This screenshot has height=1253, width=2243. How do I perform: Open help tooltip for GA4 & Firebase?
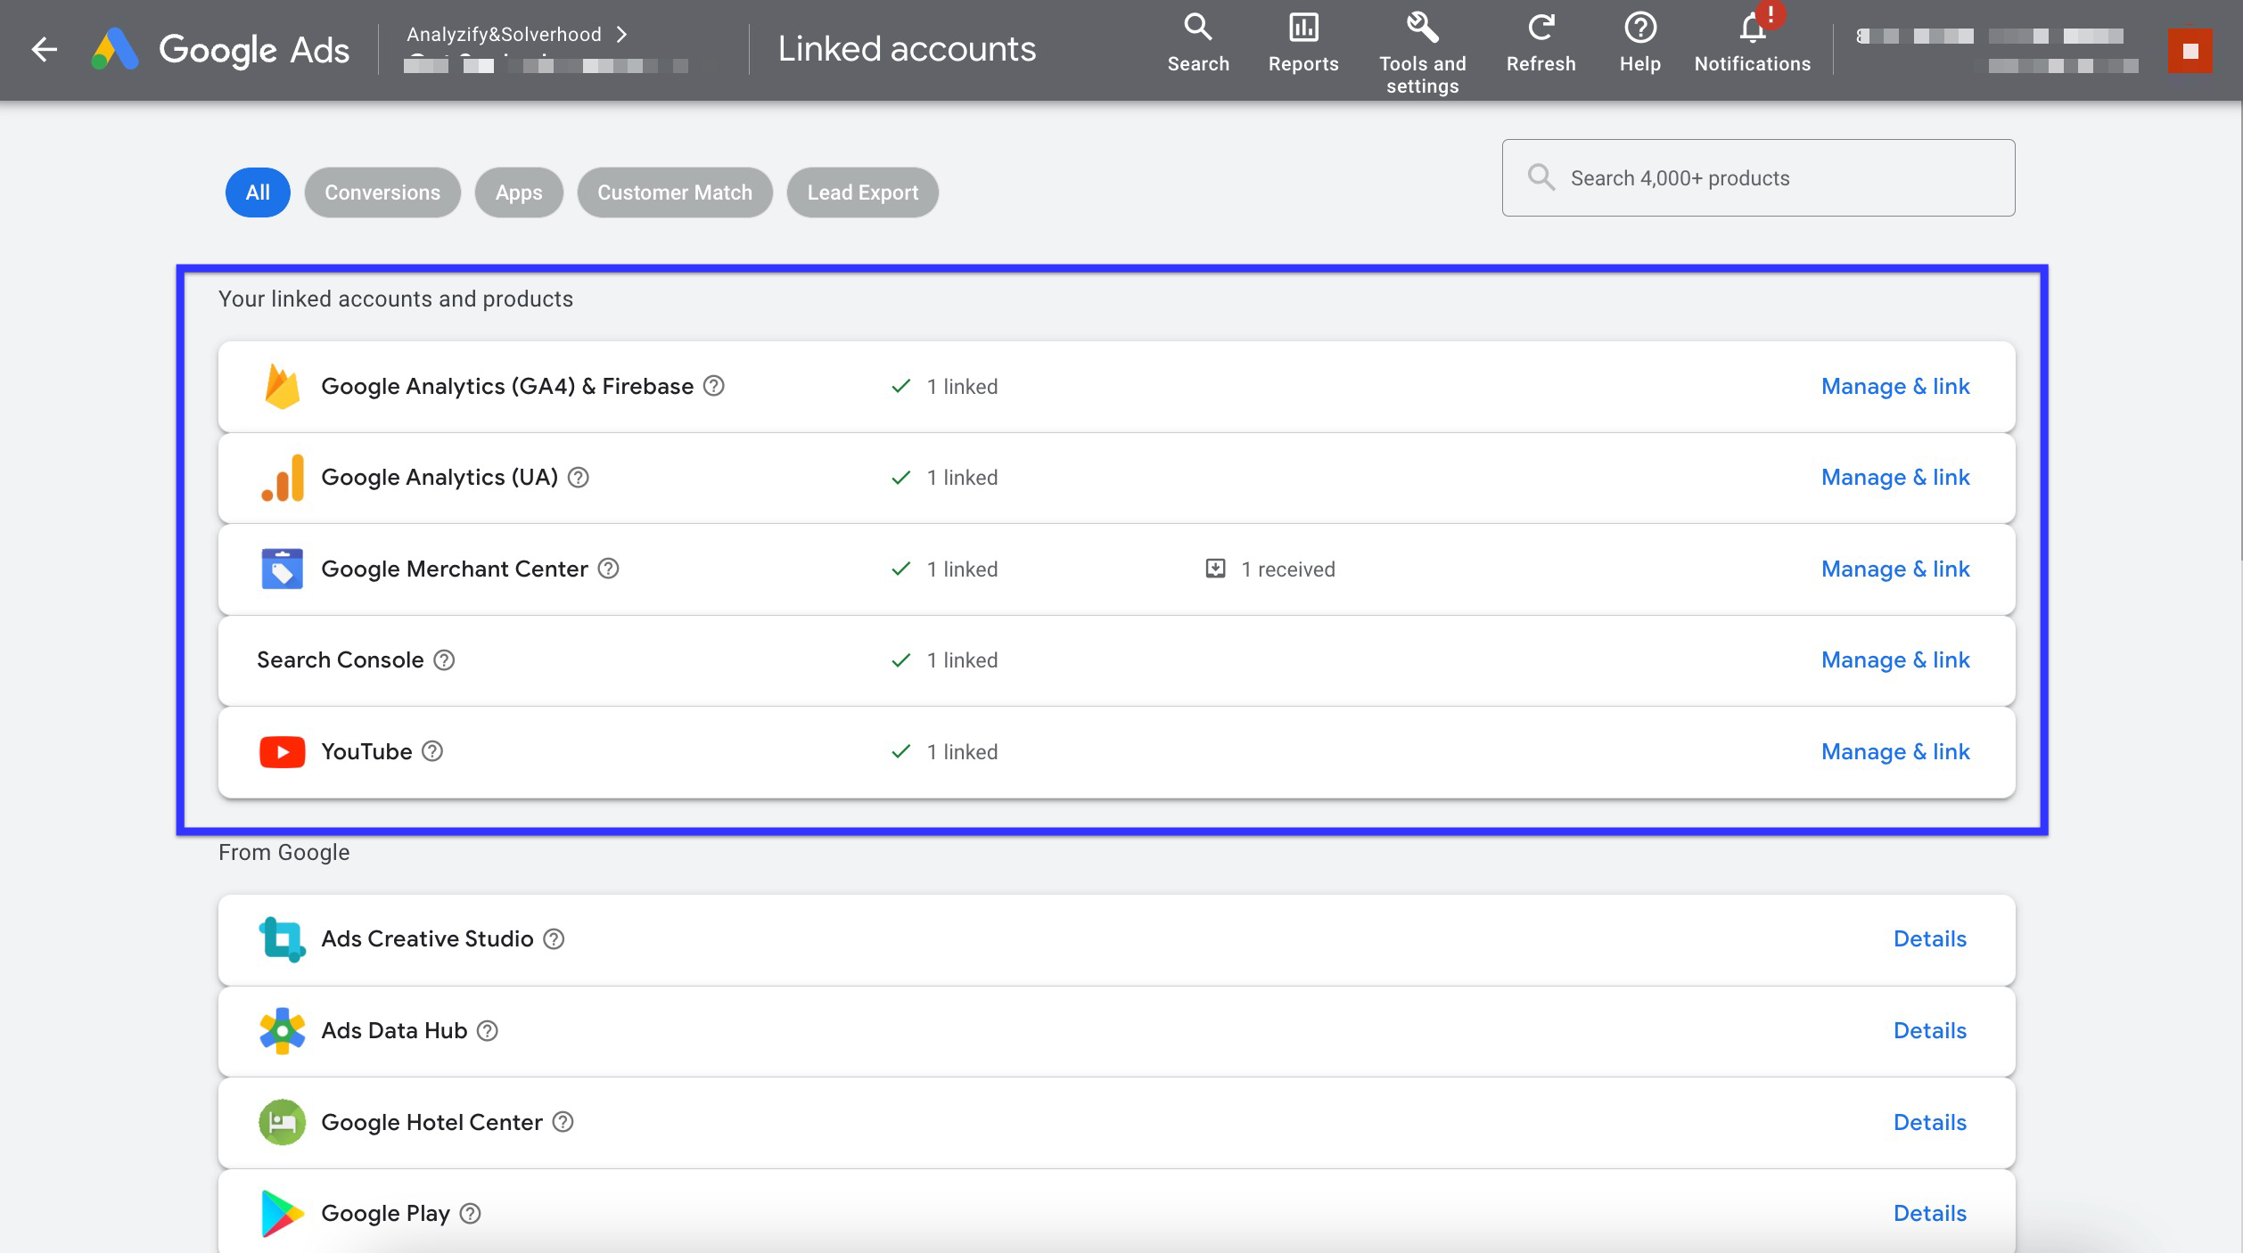coord(713,386)
